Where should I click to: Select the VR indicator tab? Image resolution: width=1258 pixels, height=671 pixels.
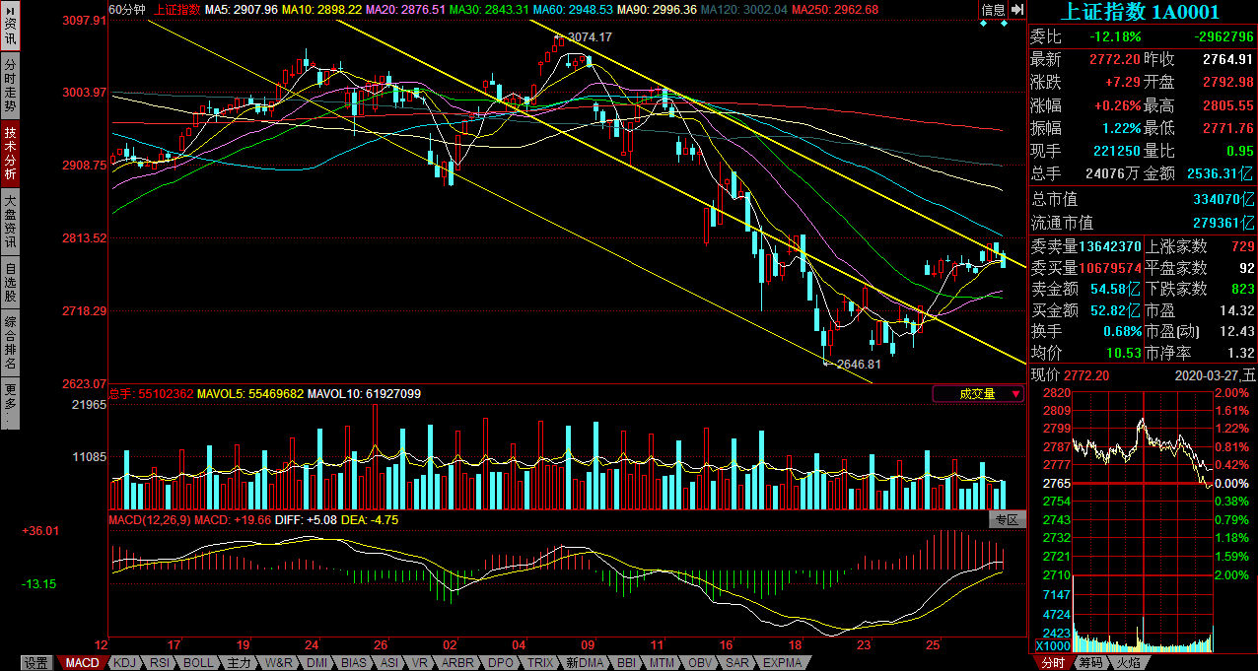(420, 663)
